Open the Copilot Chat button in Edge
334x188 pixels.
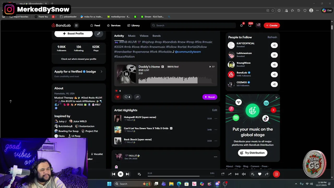[x=327, y=10]
